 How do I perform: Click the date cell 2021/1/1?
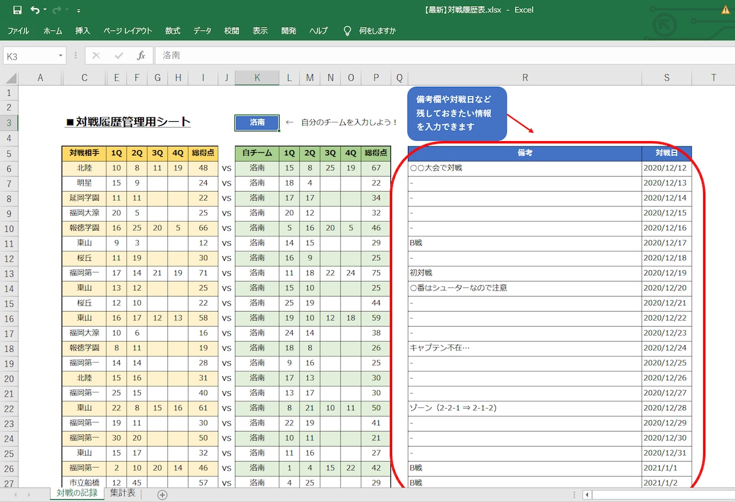pyautogui.click(x=667, y=468)
